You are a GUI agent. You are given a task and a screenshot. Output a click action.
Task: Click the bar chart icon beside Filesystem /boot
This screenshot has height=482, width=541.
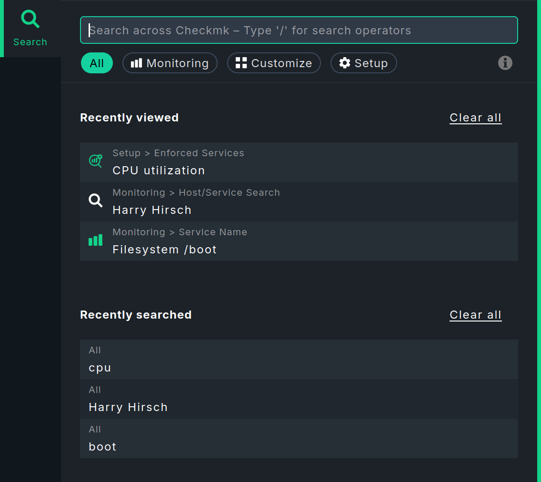pyautogui.click(x=95, y=241)
